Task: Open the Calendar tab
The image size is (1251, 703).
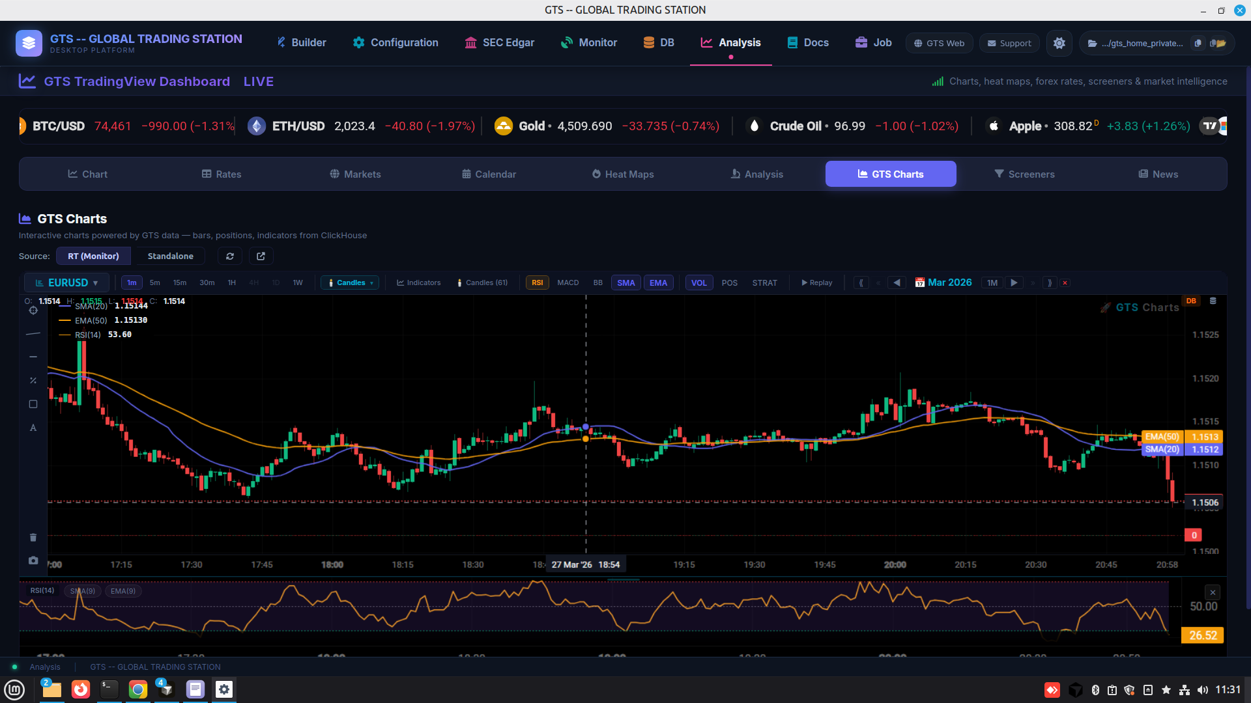Action: pos(489,174)
